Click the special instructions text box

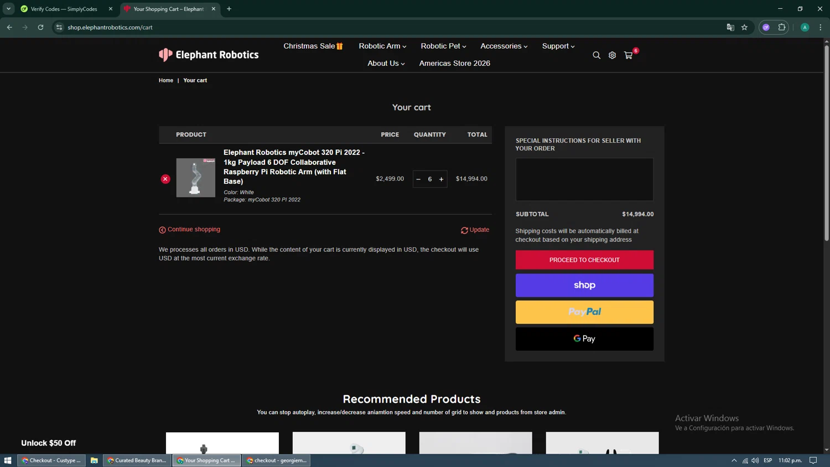point(584,179)
